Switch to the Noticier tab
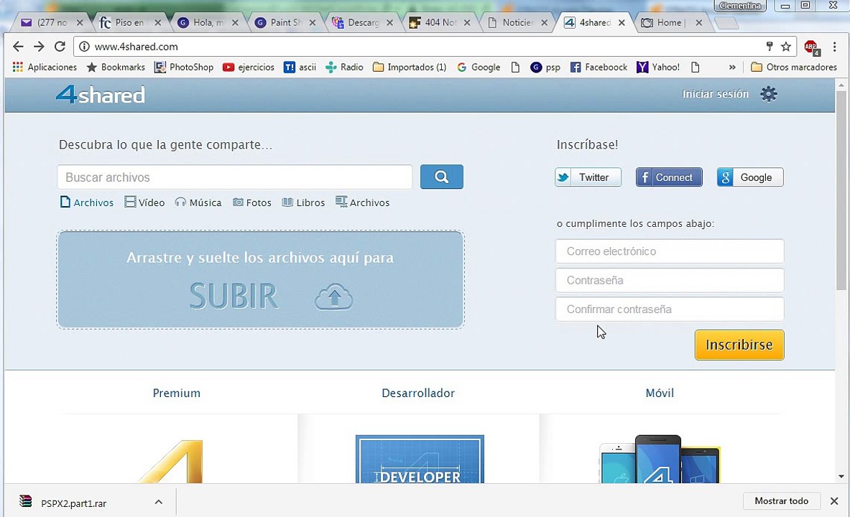The height and width of the screenshot is (517, 850). pyautogui.click(x=517, y=23)
